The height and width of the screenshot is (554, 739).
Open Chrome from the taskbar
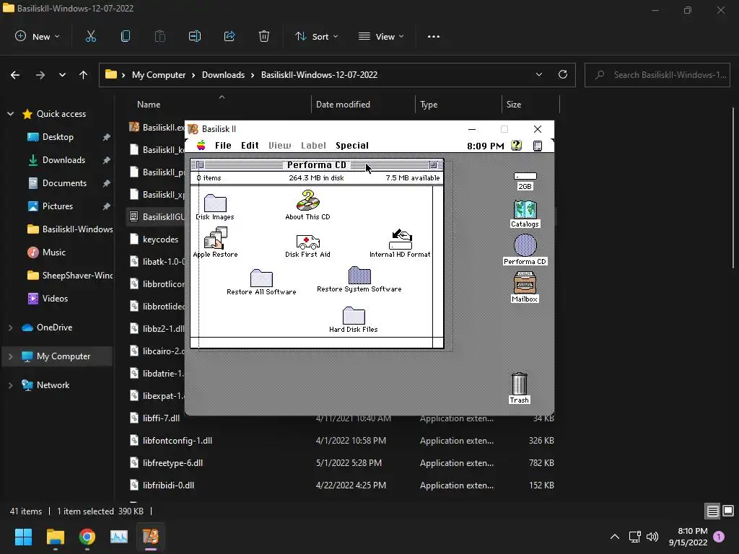(x=87, y=537)
